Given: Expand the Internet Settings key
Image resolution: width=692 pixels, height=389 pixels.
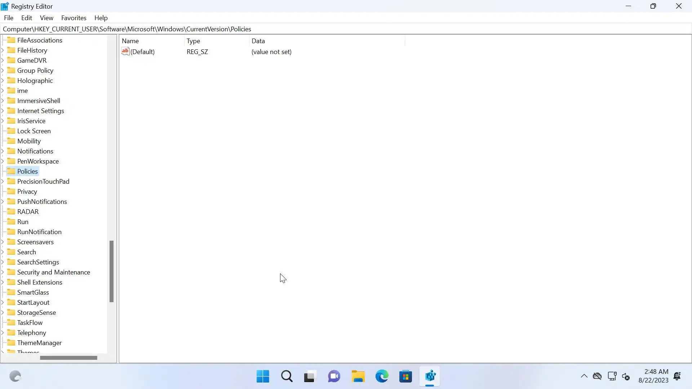Looking at the screenshot, I should point(3,111).
